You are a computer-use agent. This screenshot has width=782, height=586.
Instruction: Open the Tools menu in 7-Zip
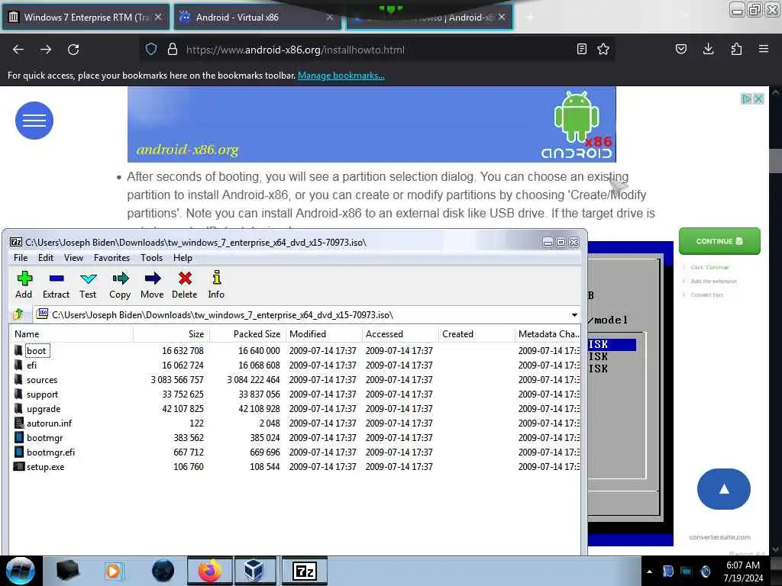(x=151, y=258)
